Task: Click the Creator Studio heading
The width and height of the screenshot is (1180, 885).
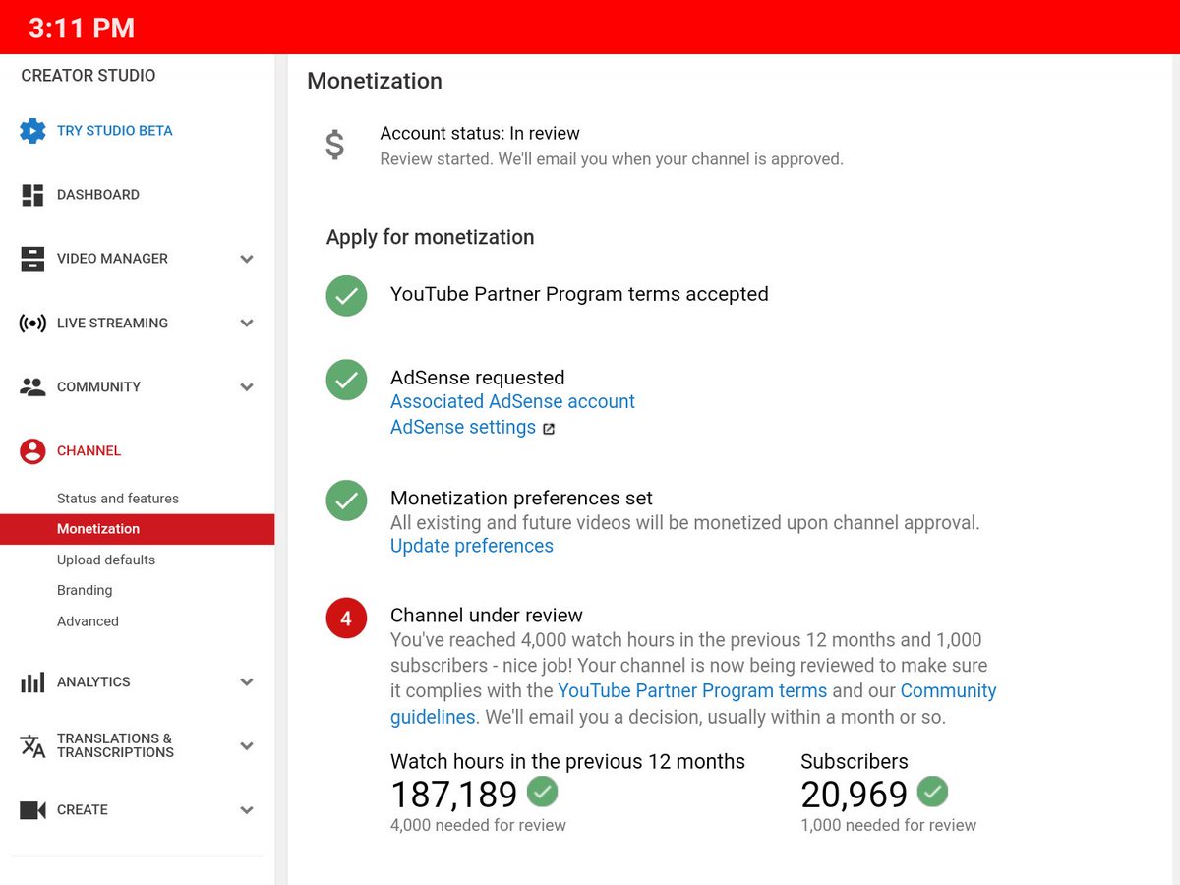Action: [x=88, y=76]
